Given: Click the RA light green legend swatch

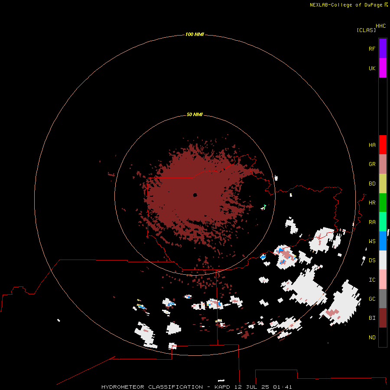Looking at the screenshot, I should point(383,222).
